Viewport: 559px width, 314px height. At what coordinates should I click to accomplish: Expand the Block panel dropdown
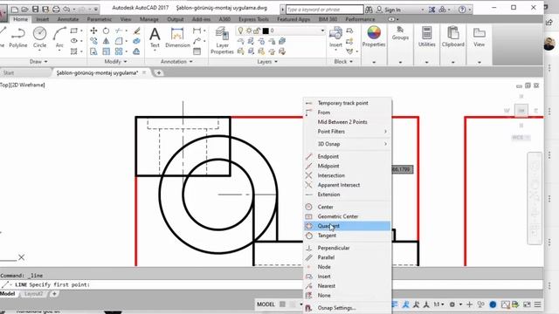pos(343,62)
